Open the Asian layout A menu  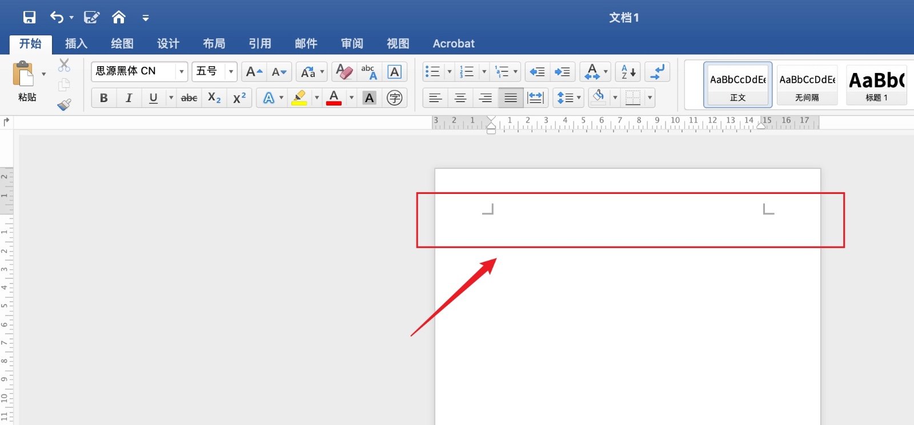pos(595,72)
